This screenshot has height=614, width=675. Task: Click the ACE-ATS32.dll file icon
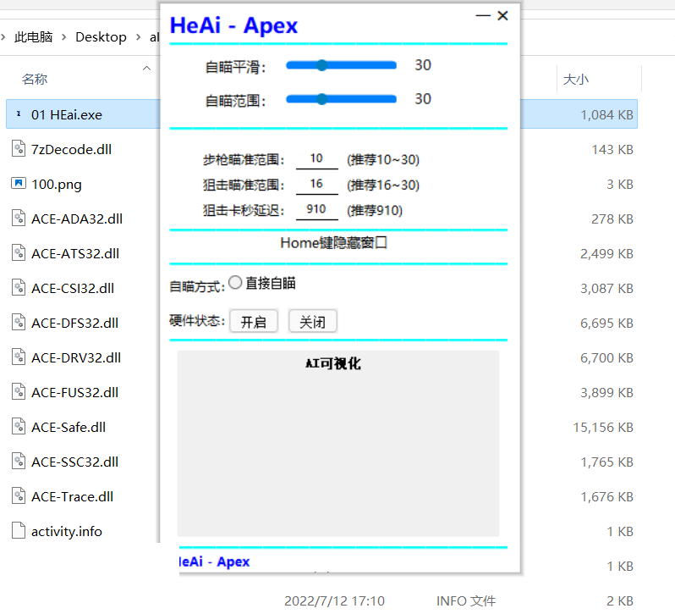click(19, 253)
